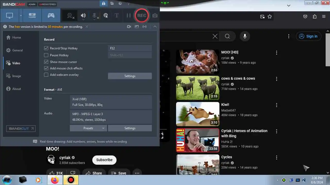Dismiss the free version notice
The width and height of the screenshot is (330, 185).
(87, 26)
